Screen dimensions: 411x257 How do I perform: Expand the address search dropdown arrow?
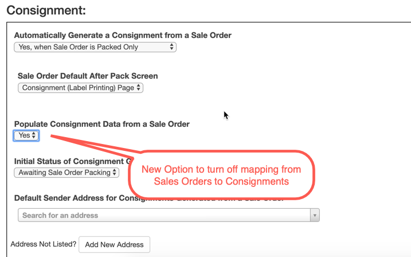(314, 215)
